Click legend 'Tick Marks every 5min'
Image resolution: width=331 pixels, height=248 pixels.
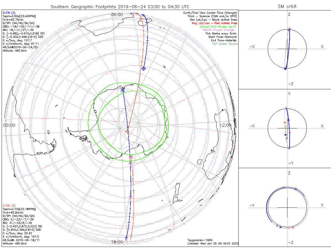pyautogui.click(x=221, y=33)
